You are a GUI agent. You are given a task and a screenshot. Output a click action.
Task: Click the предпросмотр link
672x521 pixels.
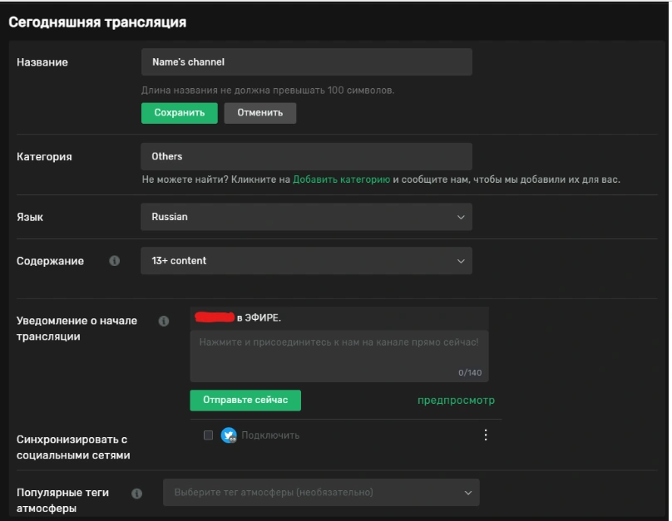[456, 401]
